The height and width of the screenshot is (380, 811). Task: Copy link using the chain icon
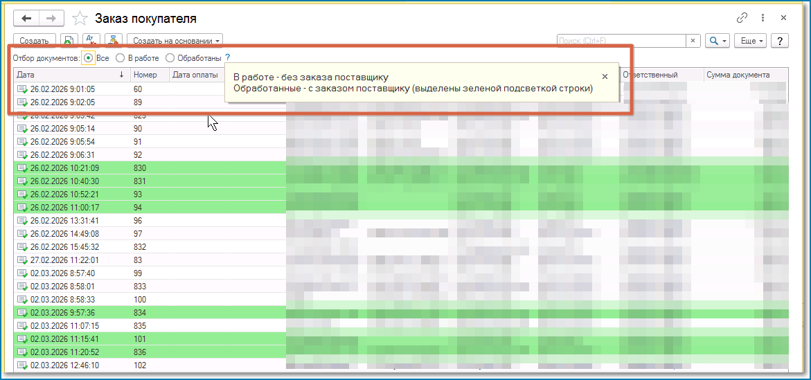tap(742, 18)
